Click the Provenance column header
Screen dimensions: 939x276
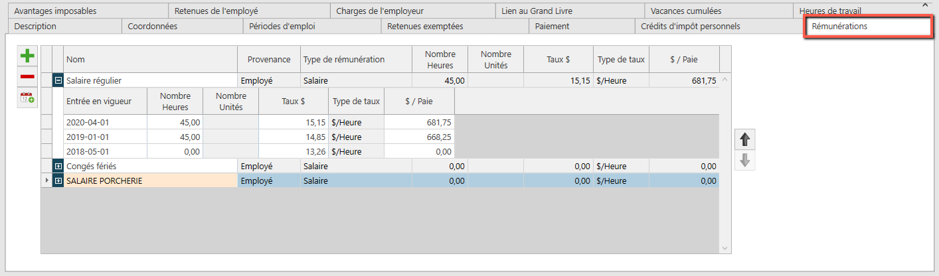click(269, 59)
